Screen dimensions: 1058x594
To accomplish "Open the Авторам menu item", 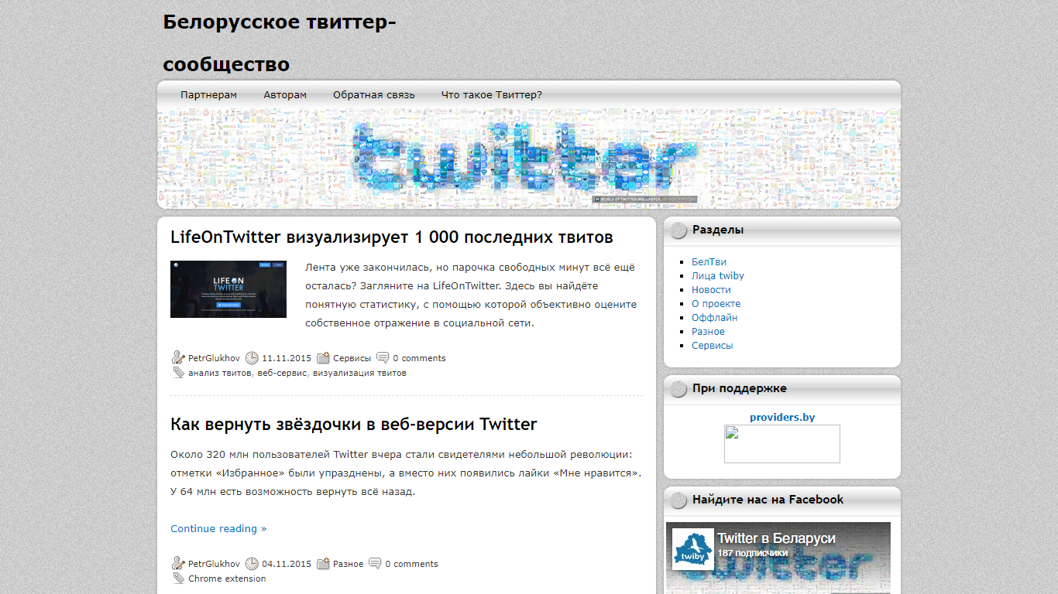I will pyautogui.click(x=285, y=95).
